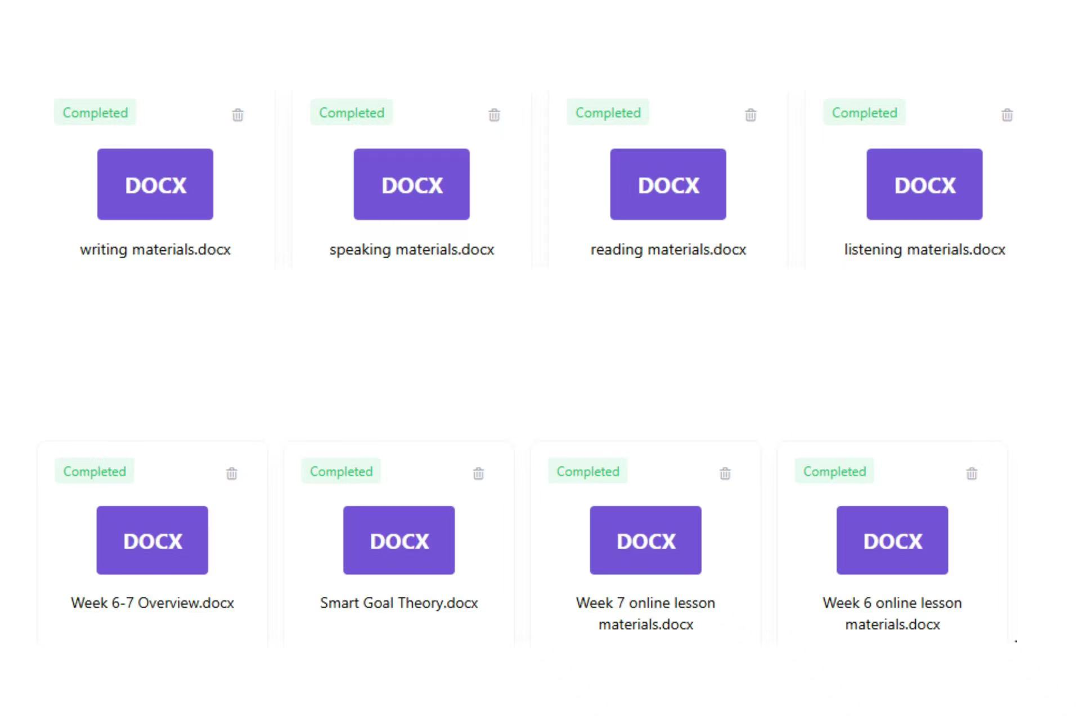
Task: Delete Week 7 online lesson materials.docx with trash icon
Action: 726,473
